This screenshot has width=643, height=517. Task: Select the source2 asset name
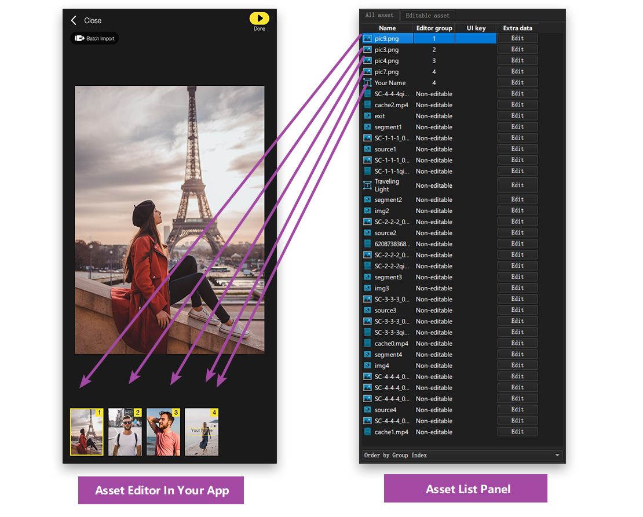coord(385,233)
